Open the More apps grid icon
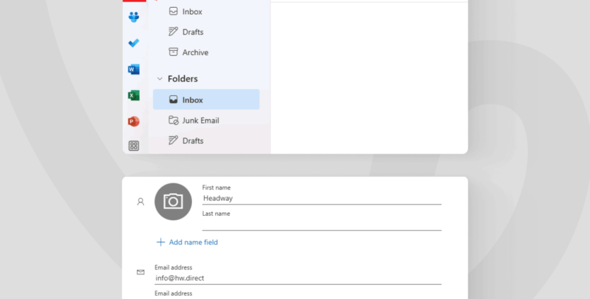Image resolution: width=590 pixels, height=299 pixels. (x=133, y=146)
